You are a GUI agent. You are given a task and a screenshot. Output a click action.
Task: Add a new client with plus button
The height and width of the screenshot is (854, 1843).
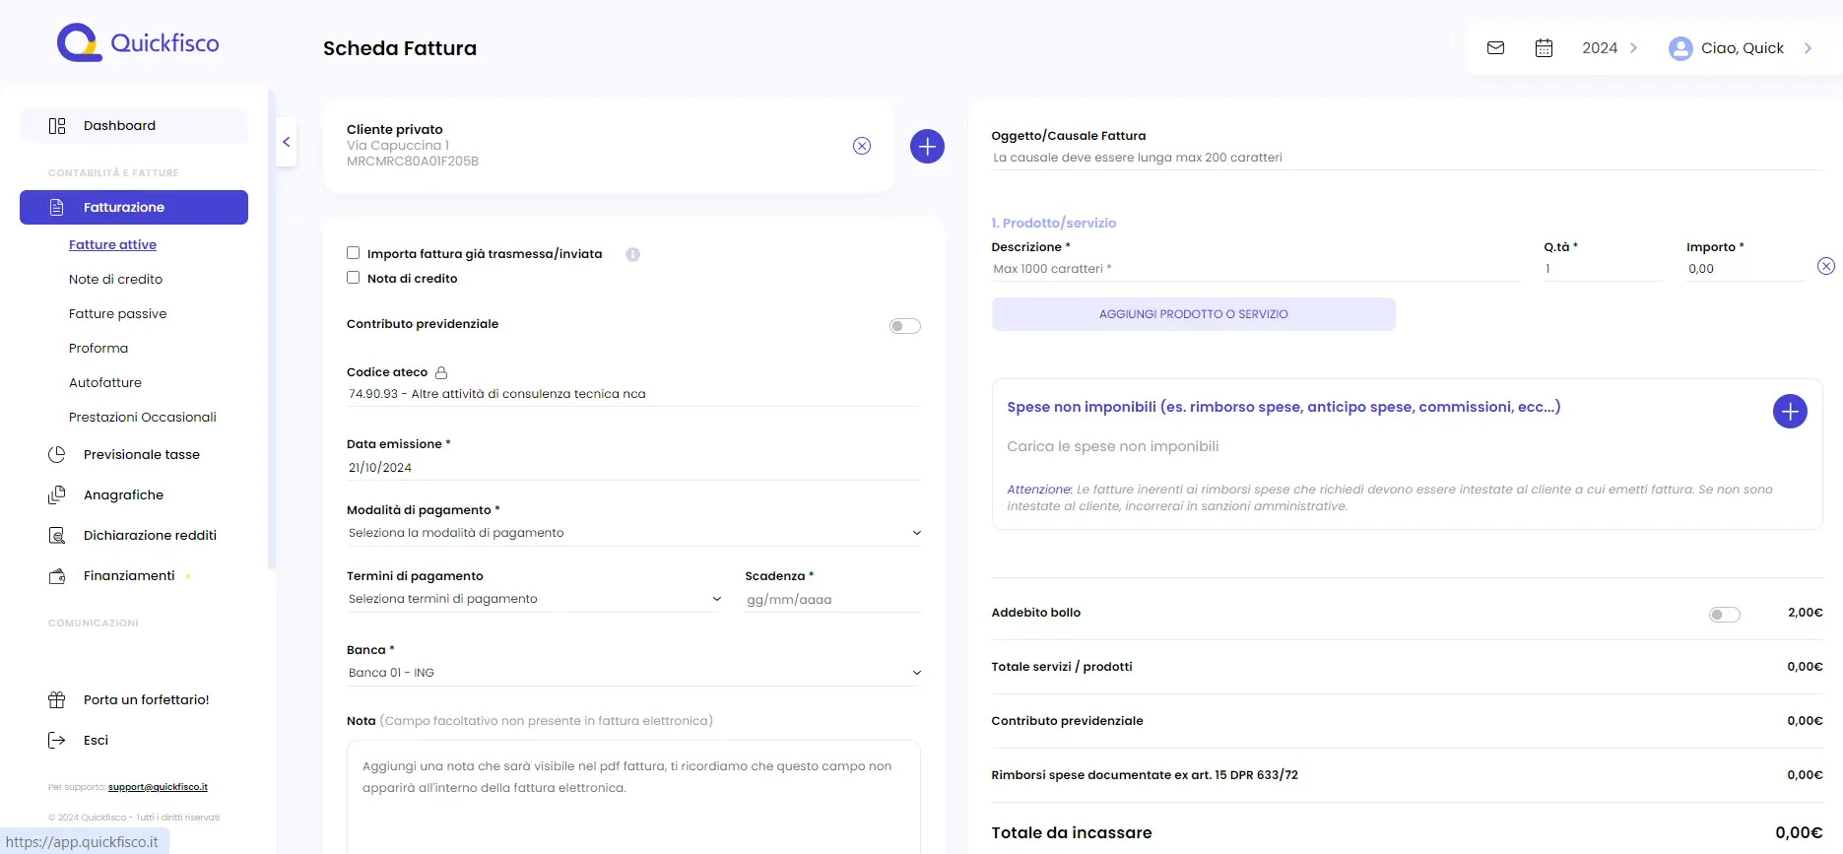[x=927, y=147]
